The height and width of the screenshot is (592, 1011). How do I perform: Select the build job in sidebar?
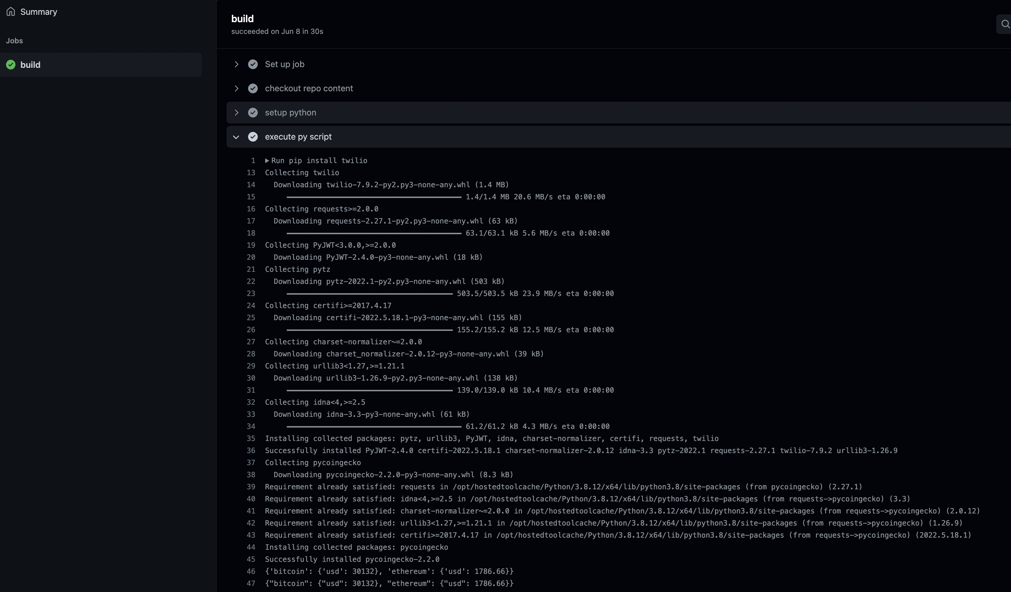click(x=101, y=64)
